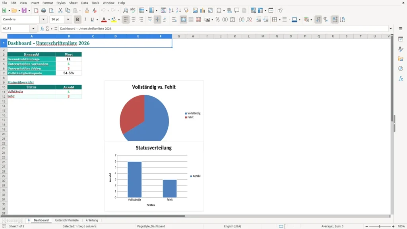Toggle Underline formatting

92,19
